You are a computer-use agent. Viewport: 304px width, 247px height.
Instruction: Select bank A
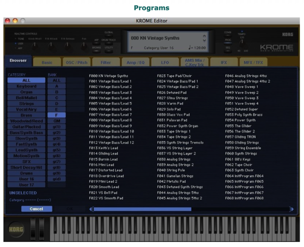(57, 86)
